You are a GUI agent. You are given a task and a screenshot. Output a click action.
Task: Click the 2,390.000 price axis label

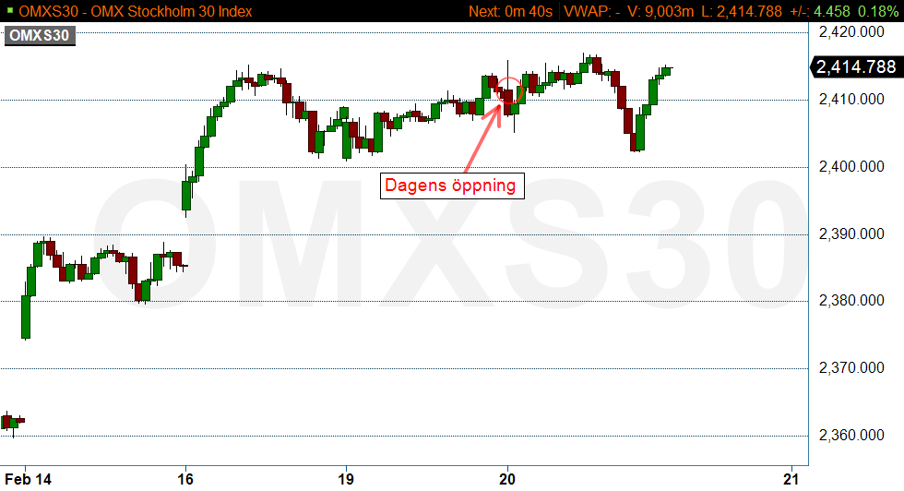click(x=851, y=234)
